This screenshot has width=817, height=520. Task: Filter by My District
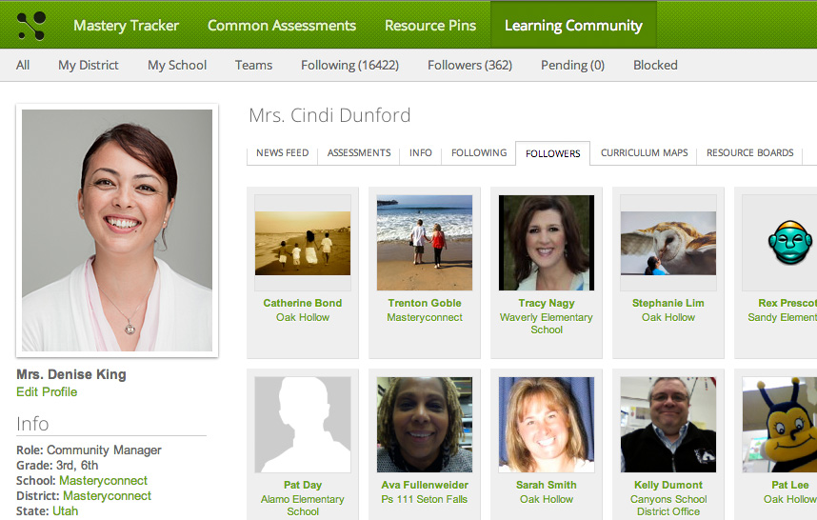[x=88, y=65]
